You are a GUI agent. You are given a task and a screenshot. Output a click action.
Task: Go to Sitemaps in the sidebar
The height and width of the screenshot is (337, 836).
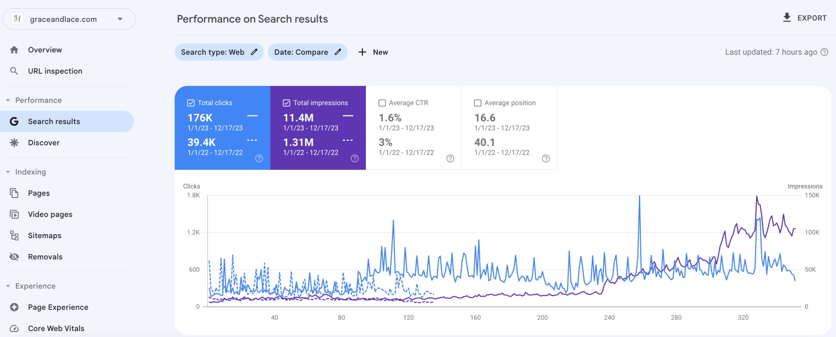pos(45,236)
